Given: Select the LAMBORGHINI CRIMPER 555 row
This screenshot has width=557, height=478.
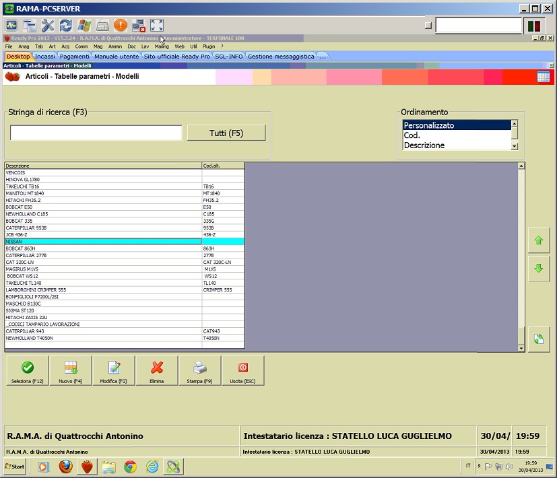Looking at the screenshot, I should pos(125,289).
